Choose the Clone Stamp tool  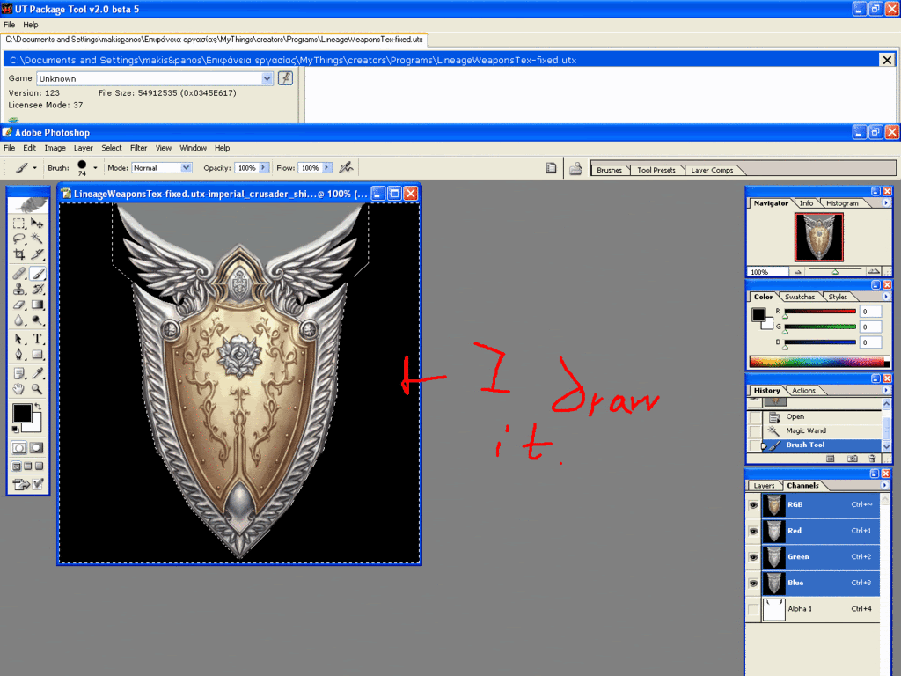(19, 288)
